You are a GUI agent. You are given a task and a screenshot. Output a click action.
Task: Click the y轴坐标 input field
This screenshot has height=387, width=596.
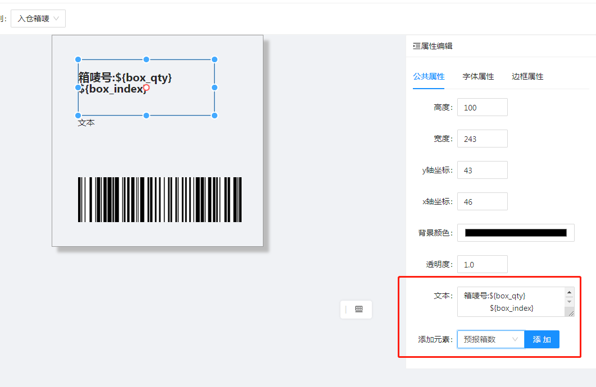click(483, 171)
